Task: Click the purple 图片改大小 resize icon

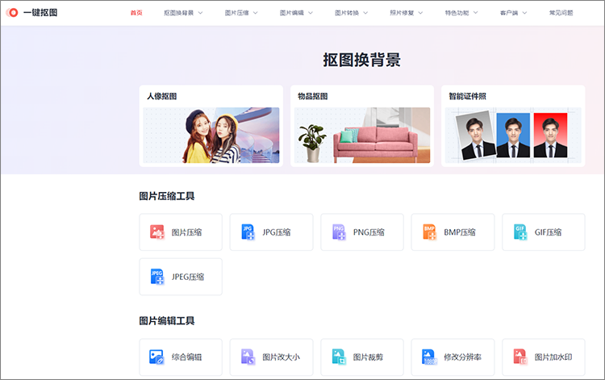Action: click(x=248, y=357)
